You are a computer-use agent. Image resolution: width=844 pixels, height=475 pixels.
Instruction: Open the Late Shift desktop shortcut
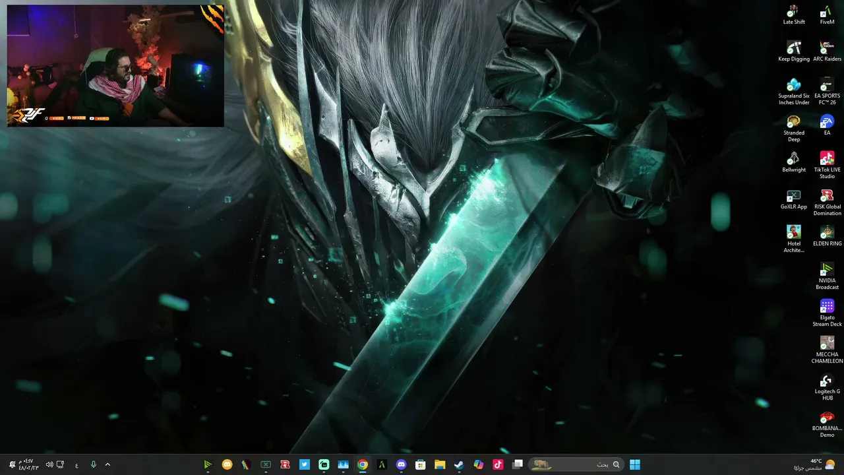pyautogui.click(x=794, y=15)
